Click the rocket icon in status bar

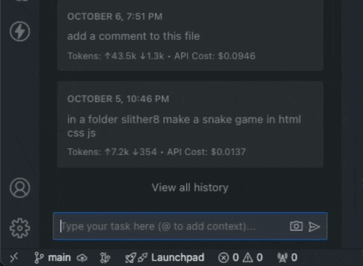point(130,257)
